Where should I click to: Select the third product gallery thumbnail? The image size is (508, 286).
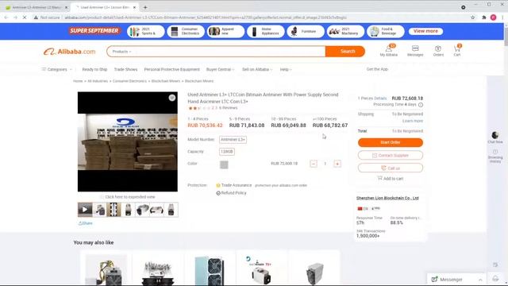click(x=114, y=210)
